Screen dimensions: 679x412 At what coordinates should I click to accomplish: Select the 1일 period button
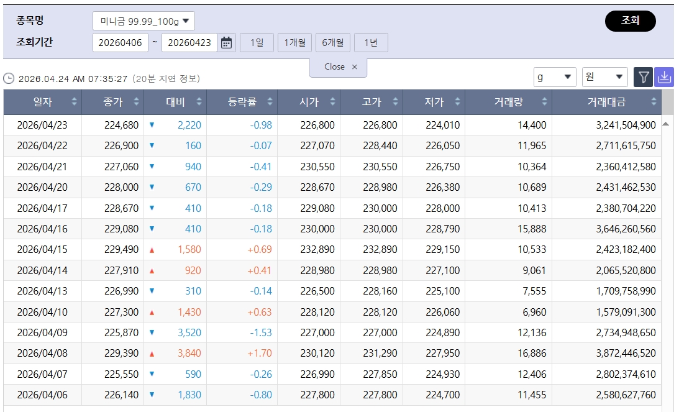pos(257,42)
